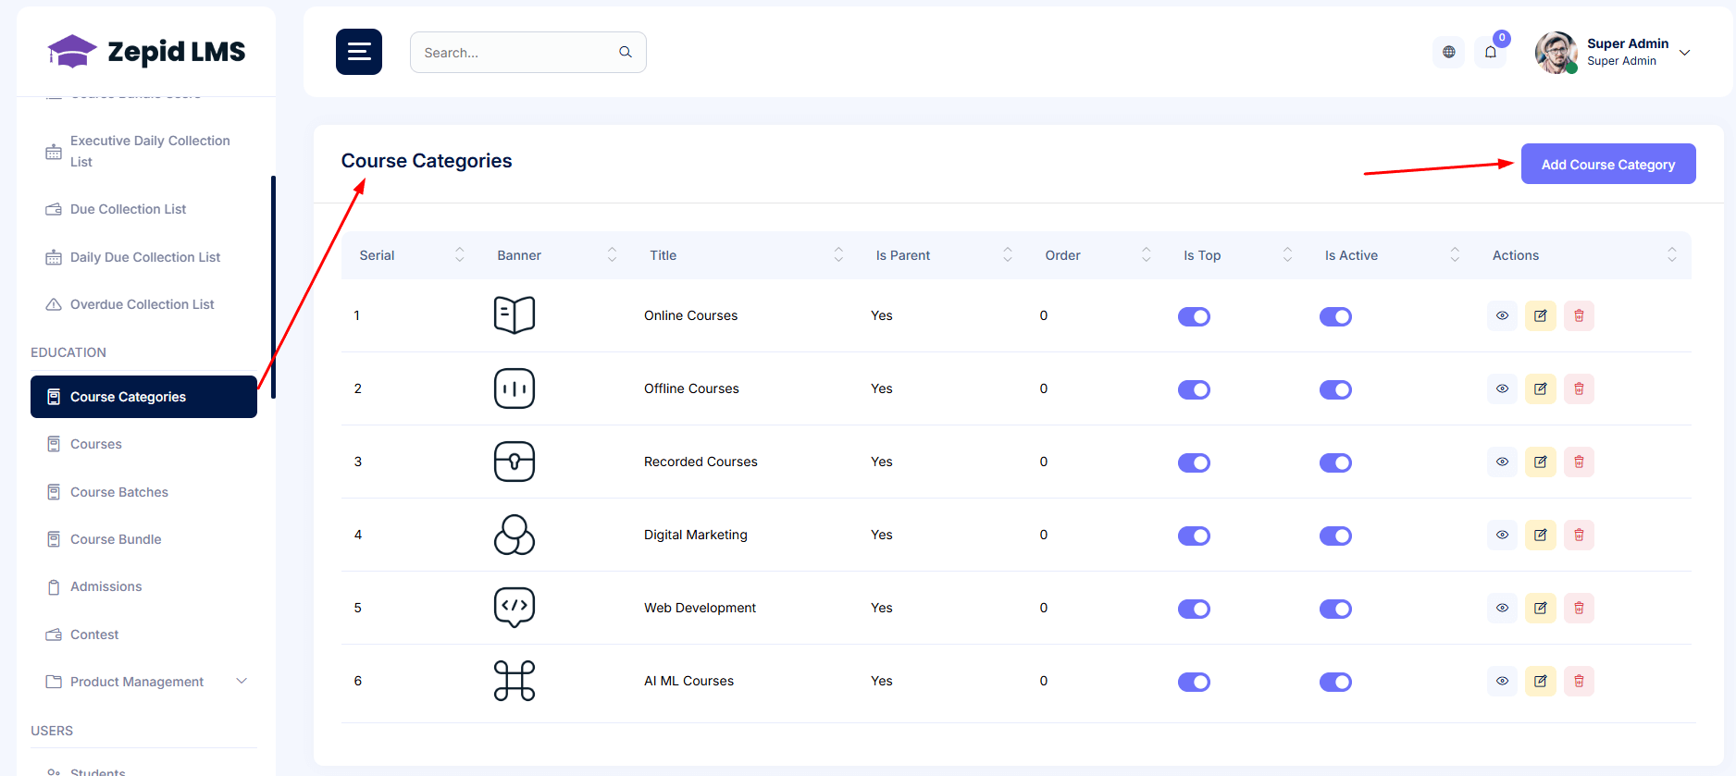Click the Web Development banner icon

point(515,608)
